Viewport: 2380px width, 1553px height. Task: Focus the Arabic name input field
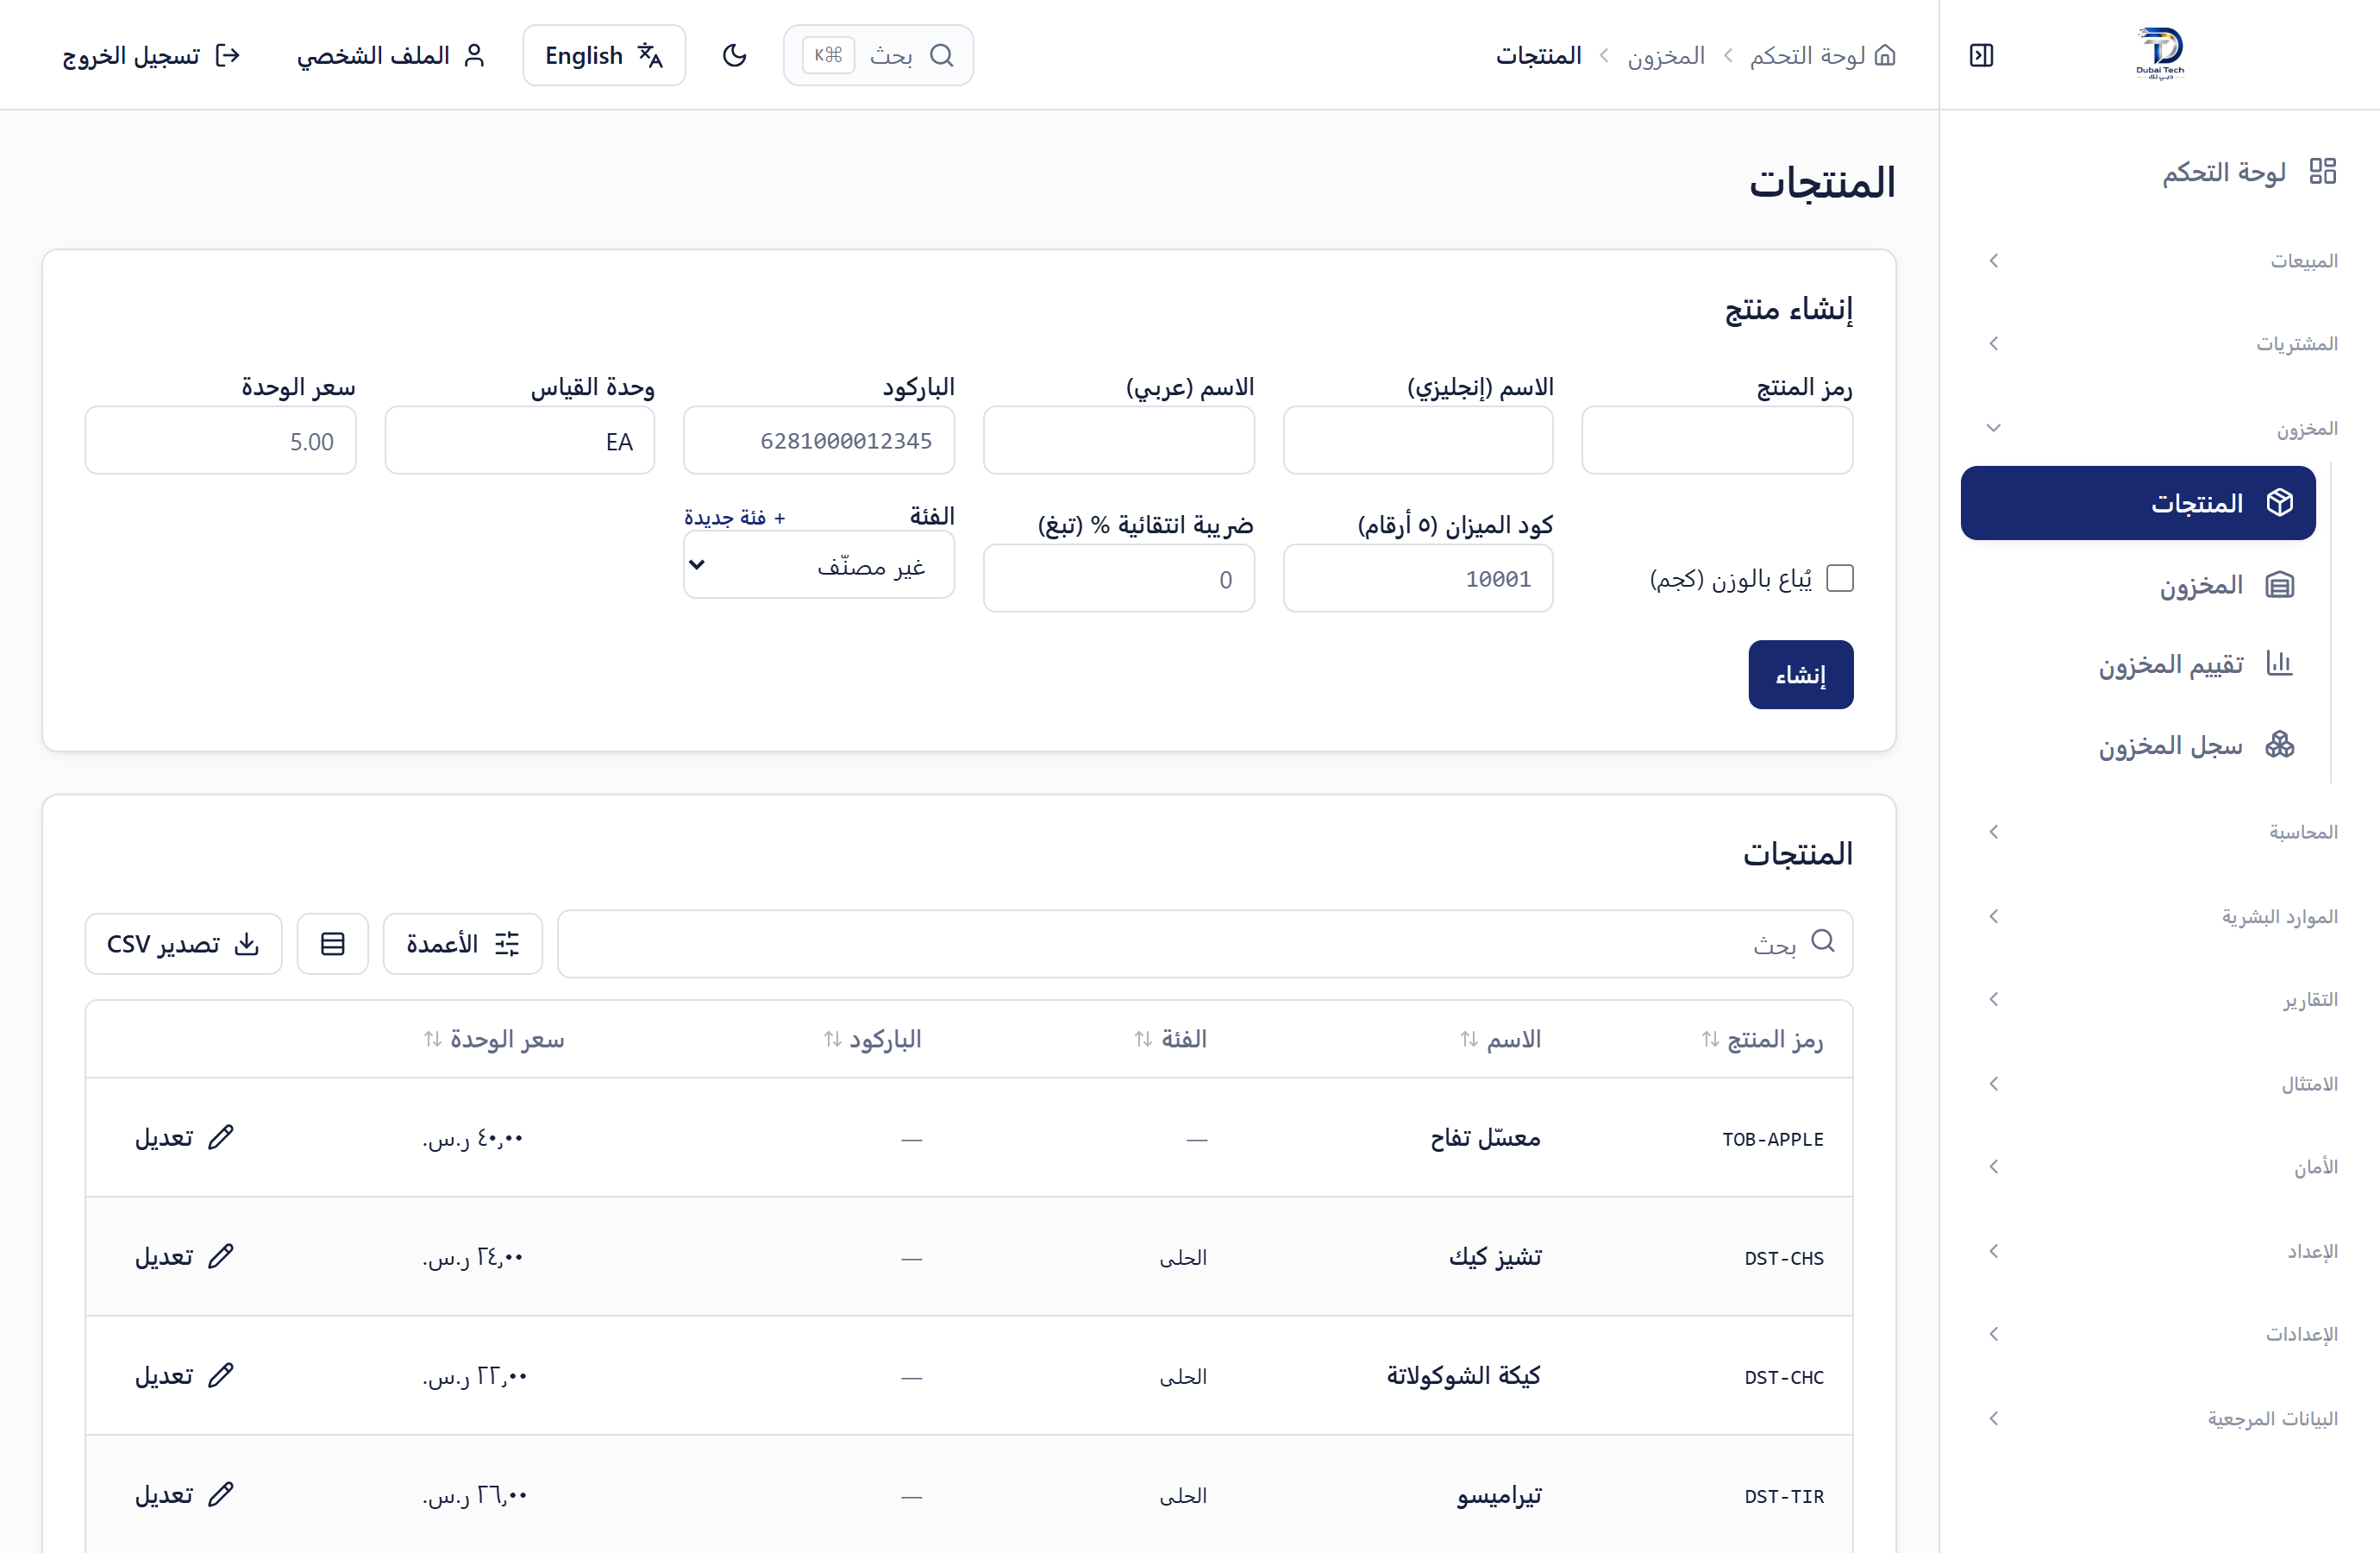coord(1119,440)
